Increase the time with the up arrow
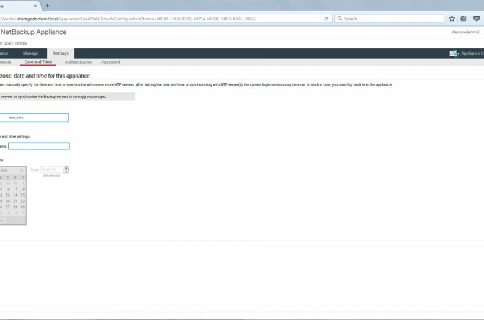Screen dimensions: 484x320 click(66, 168)
